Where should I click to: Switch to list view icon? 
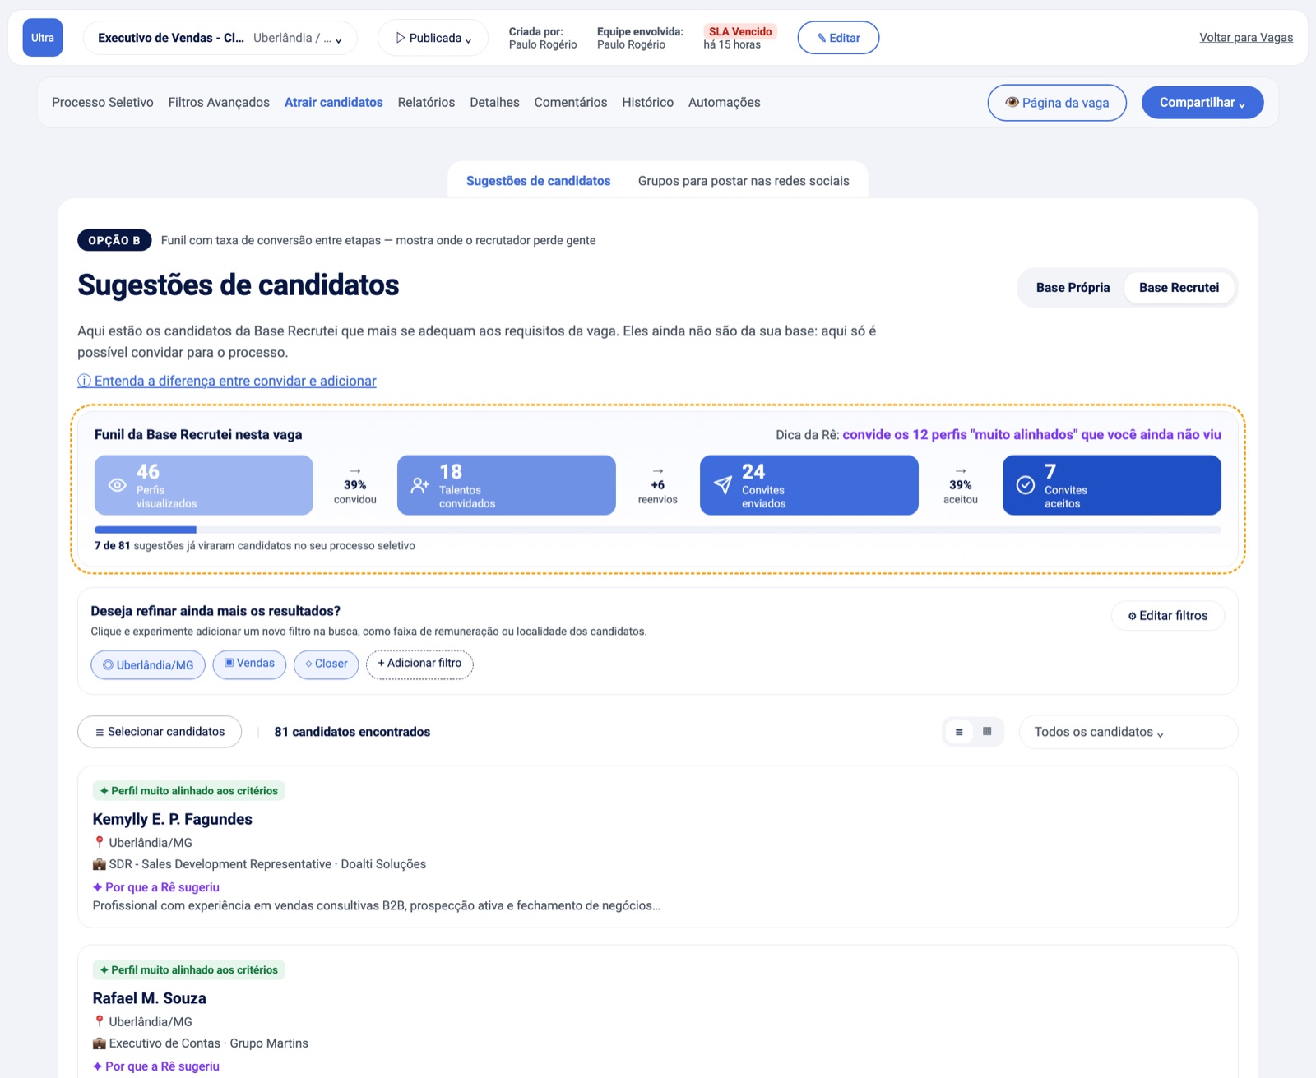coord(959,732)
